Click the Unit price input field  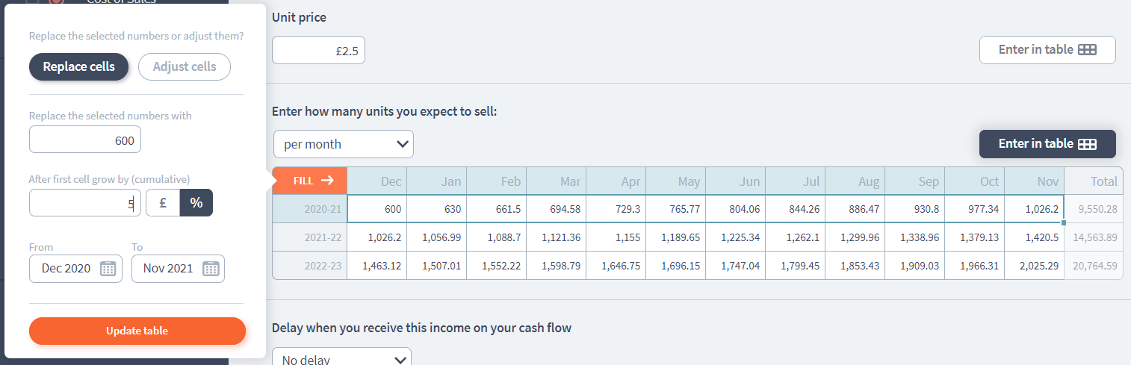click(318, 51)
